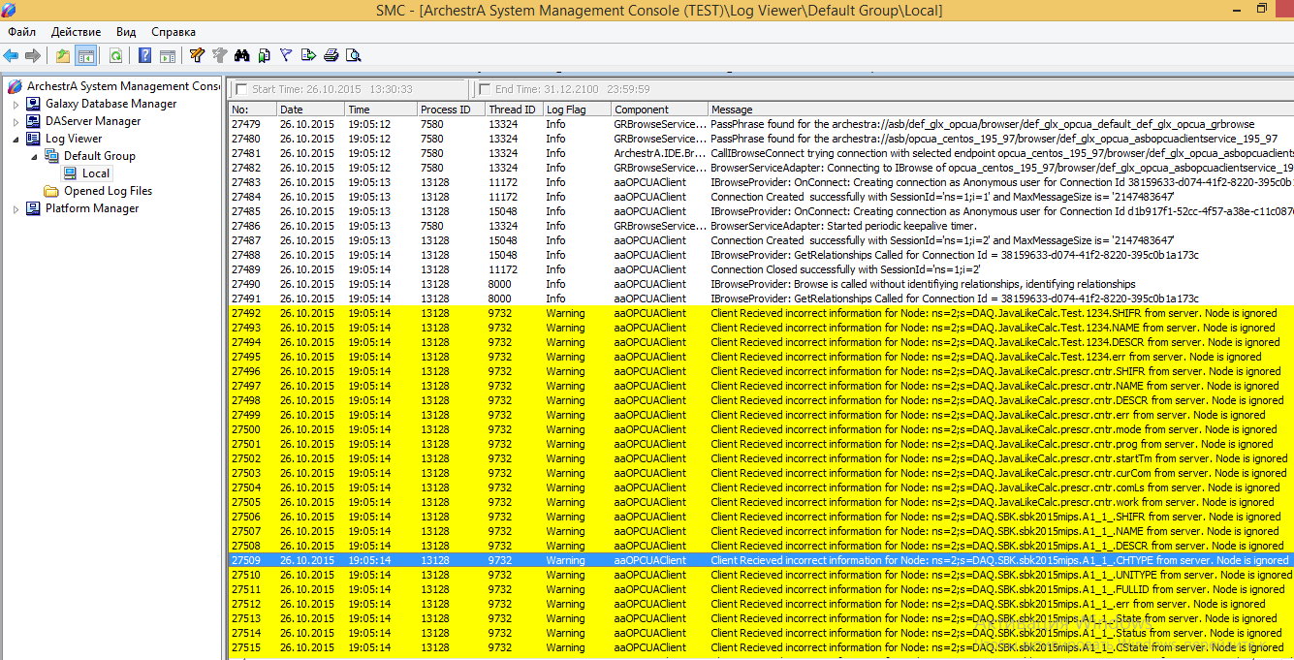Click the green Refresh icon

pos(115,56)
